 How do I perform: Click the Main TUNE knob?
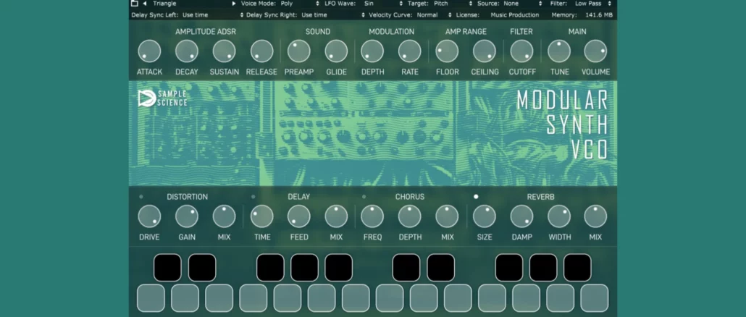coord(559,51)
